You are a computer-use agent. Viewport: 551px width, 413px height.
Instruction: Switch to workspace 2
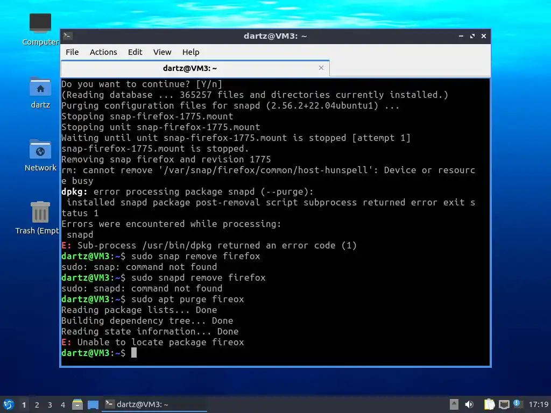[x=37, y=405]
